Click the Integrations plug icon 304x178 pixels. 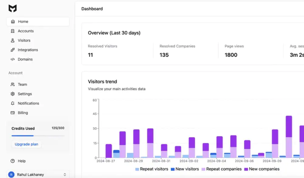(x=13, y=50)
